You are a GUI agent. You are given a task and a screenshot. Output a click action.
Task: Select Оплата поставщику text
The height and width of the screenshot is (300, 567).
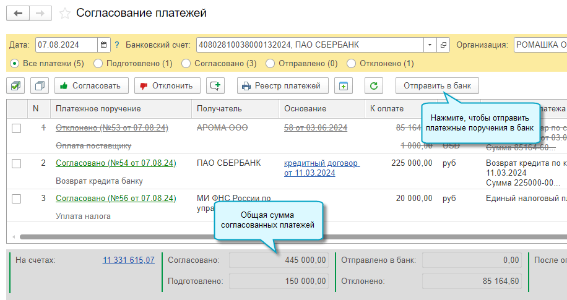click(x=93, y=145)
